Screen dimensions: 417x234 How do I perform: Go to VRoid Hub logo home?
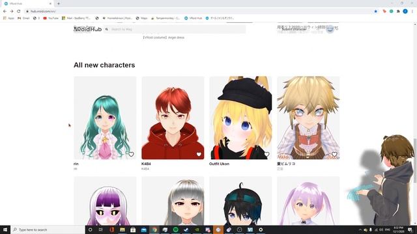(88, 29)
